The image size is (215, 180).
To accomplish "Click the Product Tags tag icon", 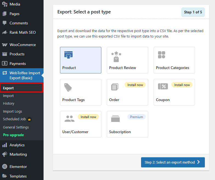I will point(68,87).
